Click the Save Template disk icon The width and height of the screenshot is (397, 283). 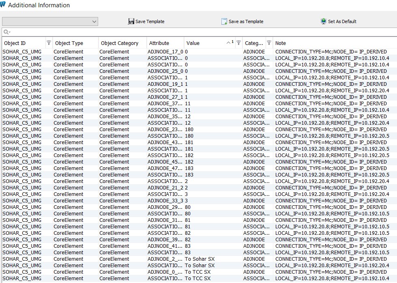[x=131, y=21]
